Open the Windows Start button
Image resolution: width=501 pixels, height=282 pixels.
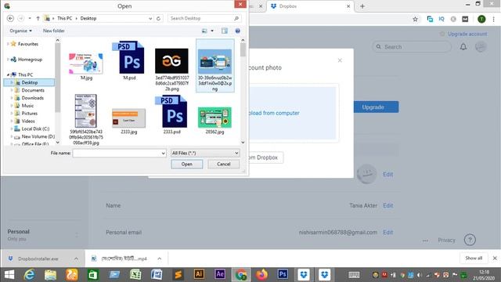point(9,275)
